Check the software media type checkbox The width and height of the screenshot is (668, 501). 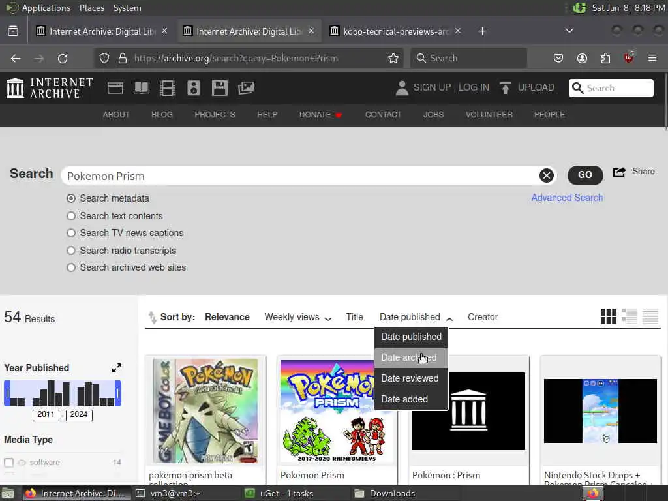coord(8,463)
